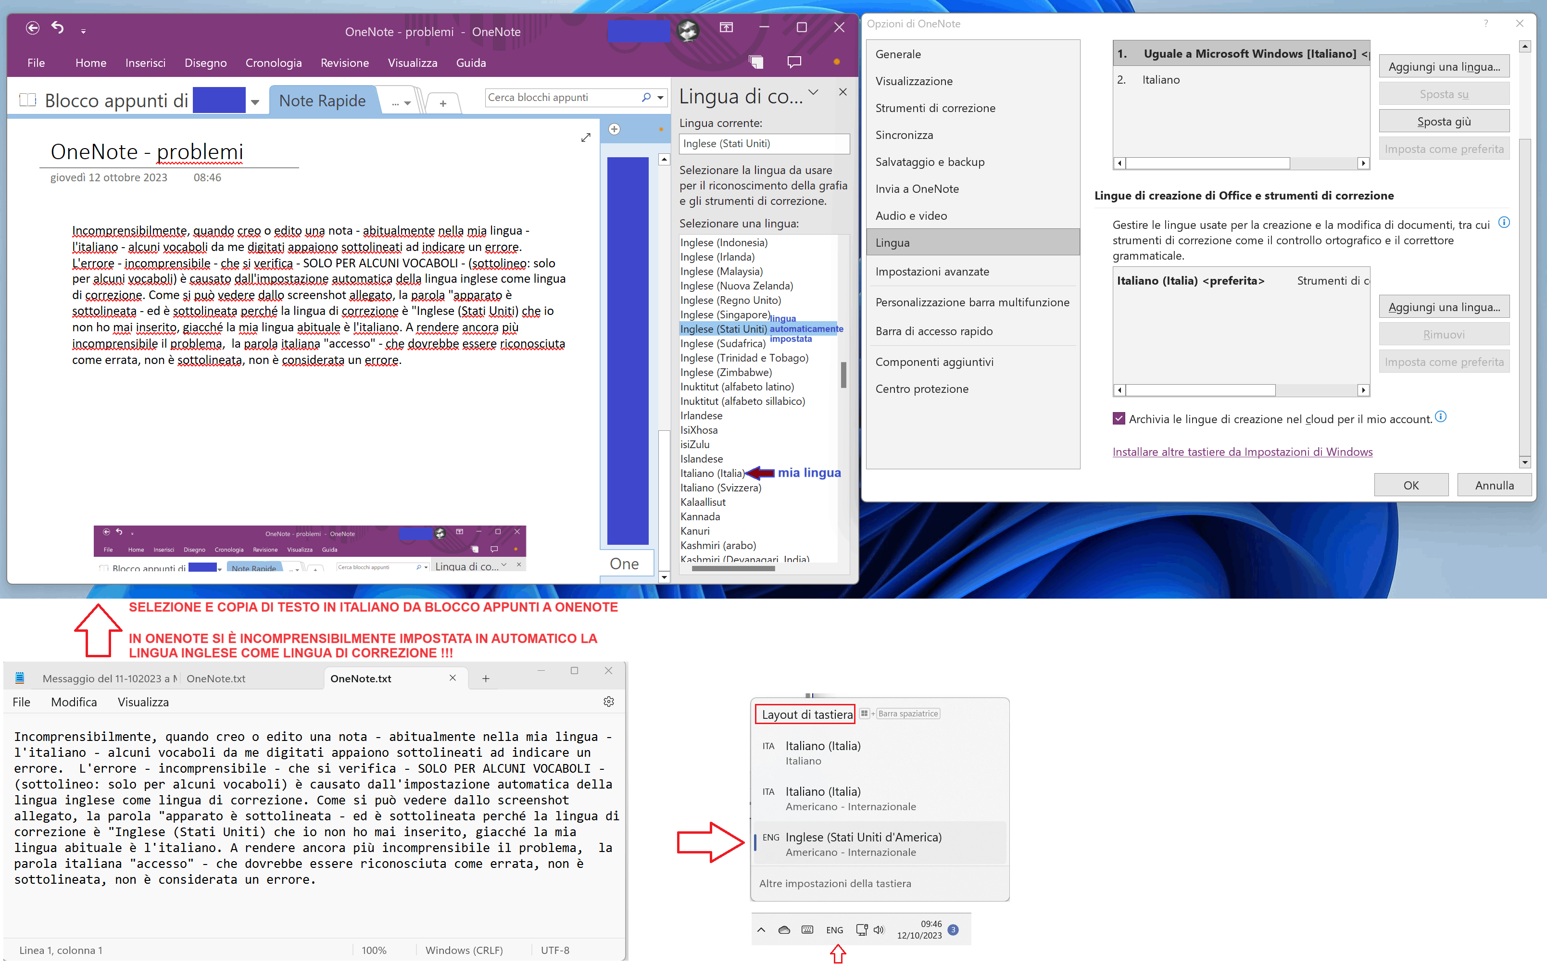Click the Lingua corrente field
1547x965 pixels.
click(x=764, y=144)
